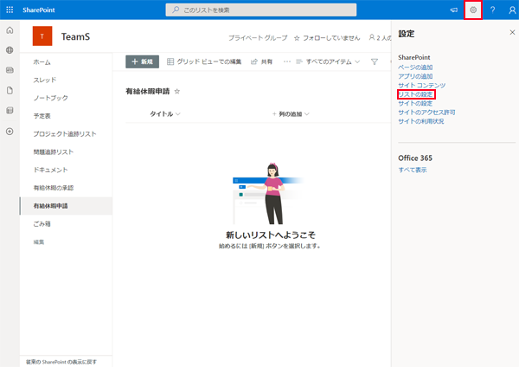Click すべて表示 under Office 365
The width and height of the screenshot is (519, 367).
413,170
